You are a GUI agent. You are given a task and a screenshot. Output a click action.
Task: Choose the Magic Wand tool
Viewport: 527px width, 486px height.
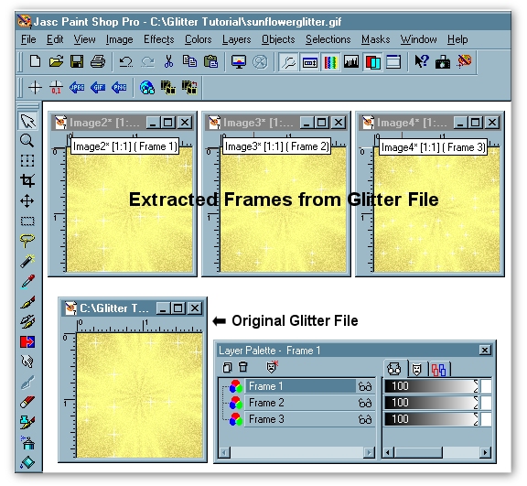point(27,262)
